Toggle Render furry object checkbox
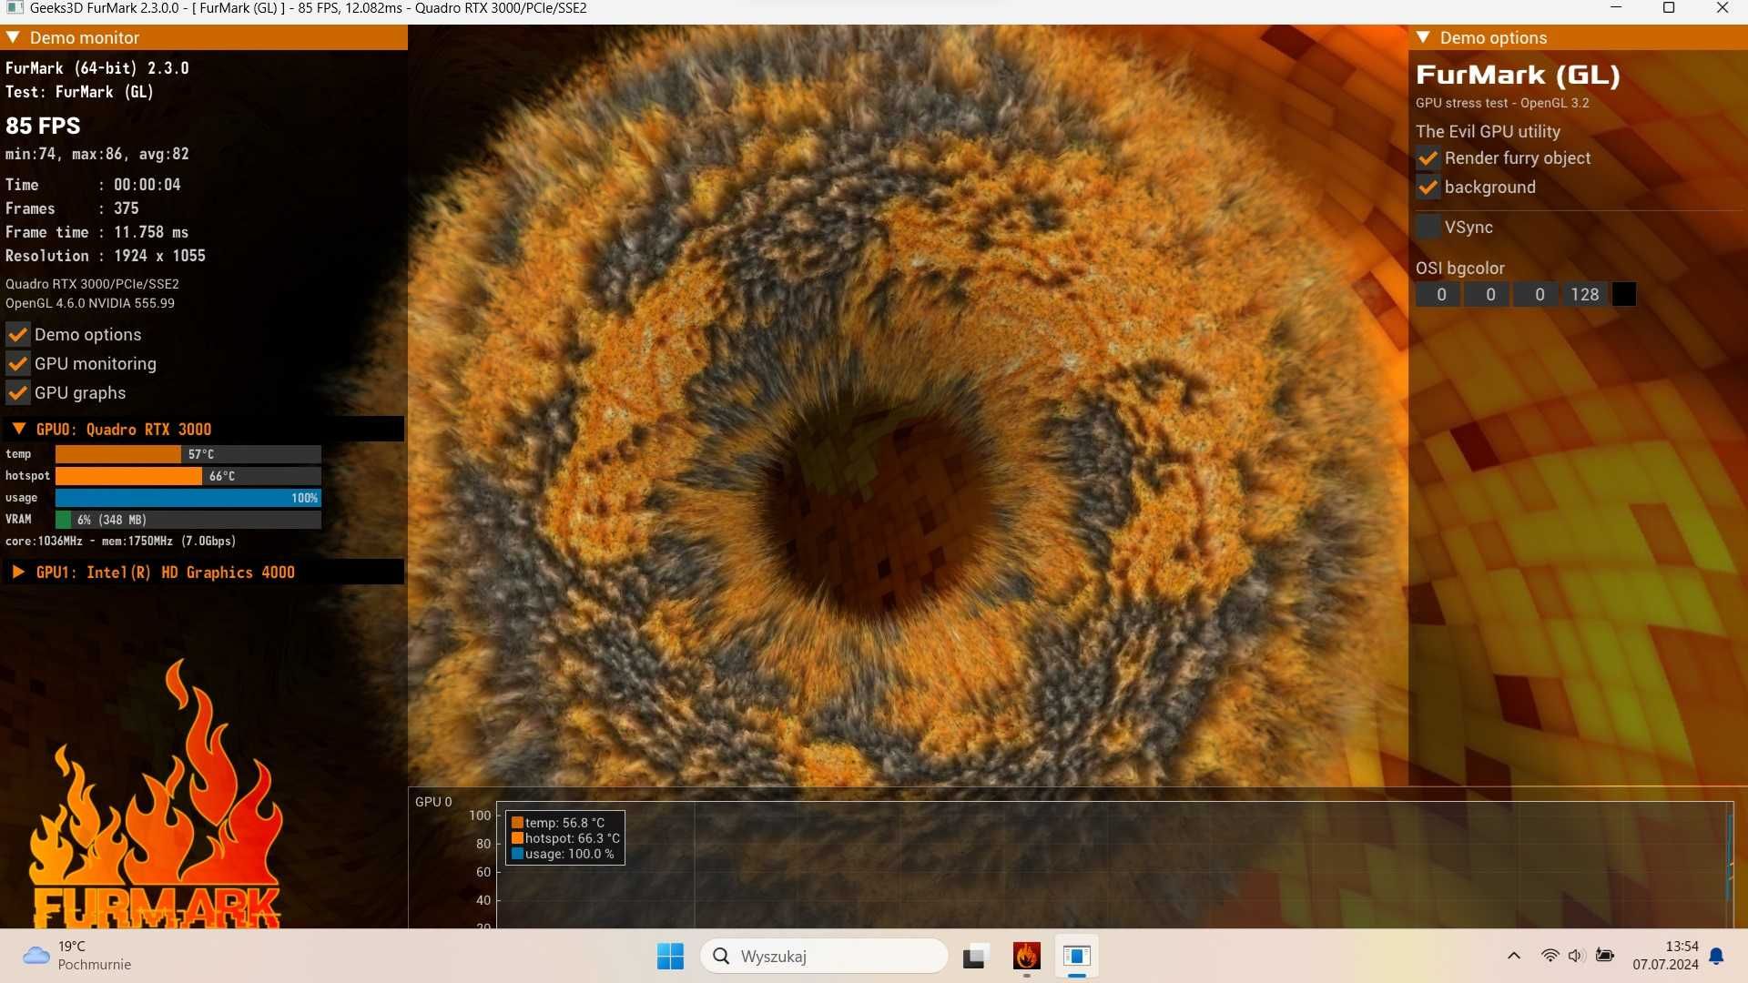This screenshot has height=983, width=1748. click(x=1428, y=157)
